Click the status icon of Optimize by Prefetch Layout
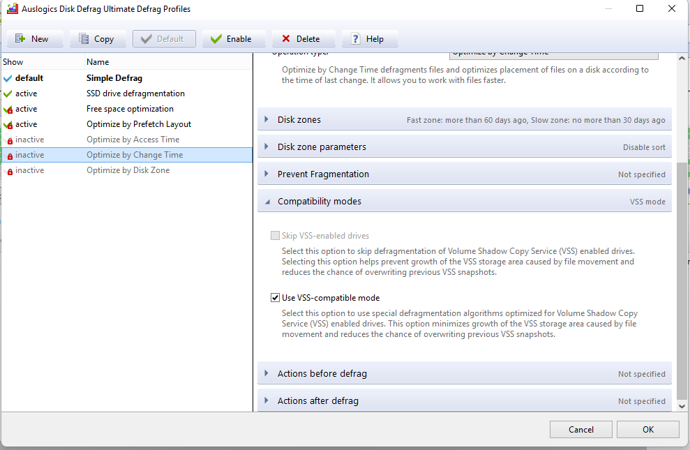The image size is (690, 450). click(x=8, y=125)
